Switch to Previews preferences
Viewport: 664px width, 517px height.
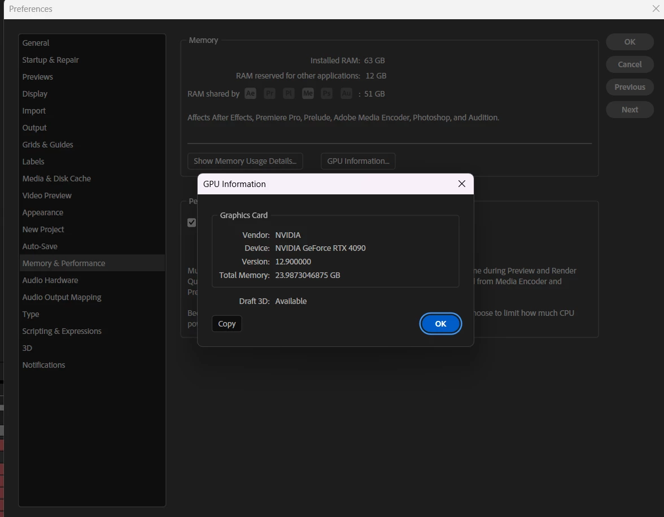point(92,77)
